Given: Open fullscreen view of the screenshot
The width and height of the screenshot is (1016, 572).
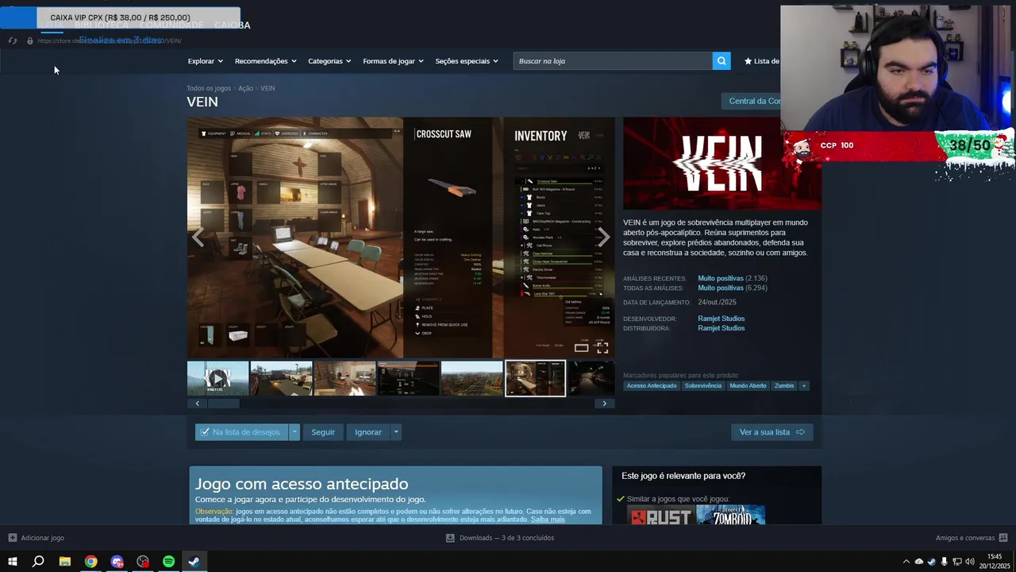Looking at the screenshot, I should pyautogui.click(x=602, y=348).
